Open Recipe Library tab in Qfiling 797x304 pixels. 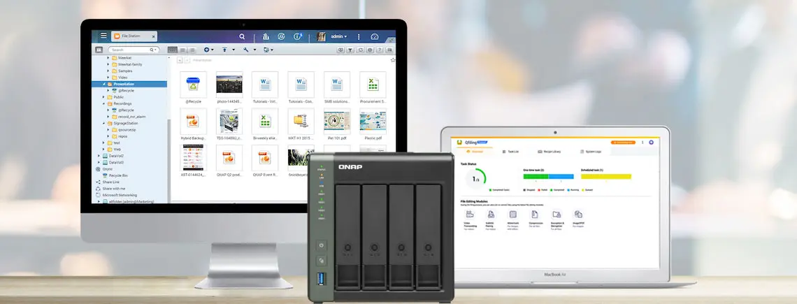point(550,152)
